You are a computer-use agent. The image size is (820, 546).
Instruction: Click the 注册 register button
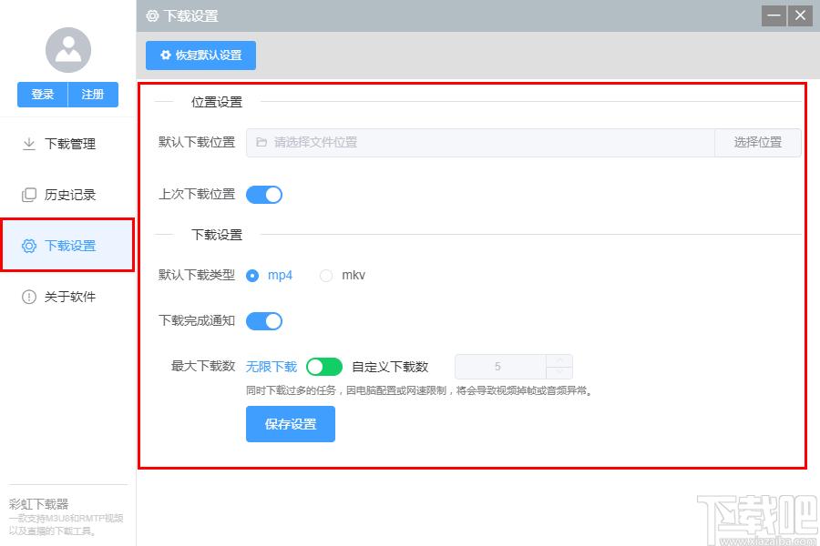tap(93, 95)
